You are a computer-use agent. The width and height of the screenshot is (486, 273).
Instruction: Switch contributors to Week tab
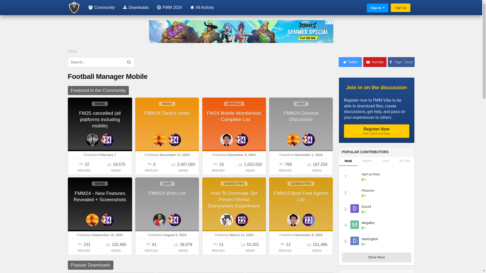(348, 161)
